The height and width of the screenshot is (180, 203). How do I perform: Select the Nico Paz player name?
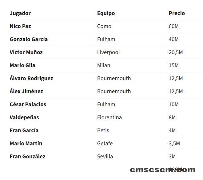20,26
